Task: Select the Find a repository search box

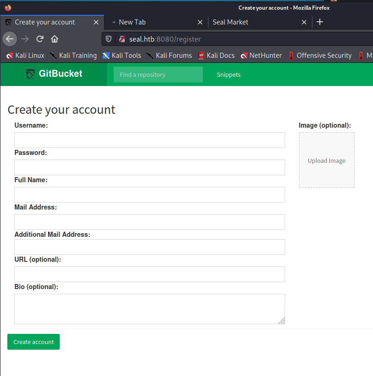Action: point(158,74)
